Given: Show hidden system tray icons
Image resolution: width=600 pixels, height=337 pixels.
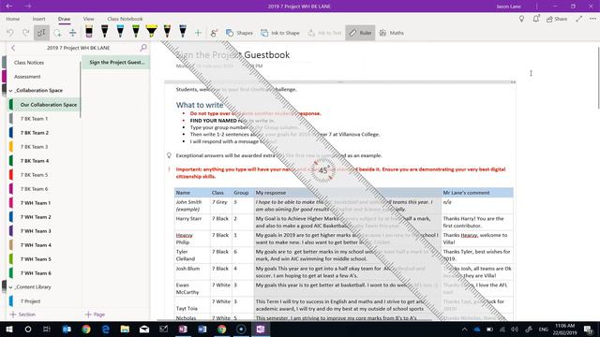Looking at the screenshot, I should [x=464, y=329].
